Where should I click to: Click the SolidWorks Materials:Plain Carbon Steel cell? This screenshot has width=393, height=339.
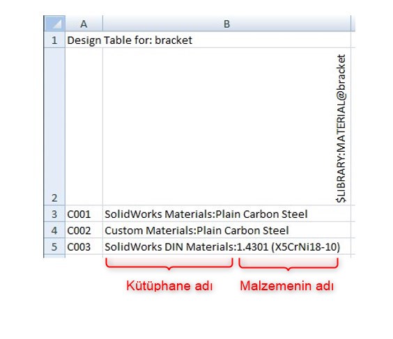(226, 214)
